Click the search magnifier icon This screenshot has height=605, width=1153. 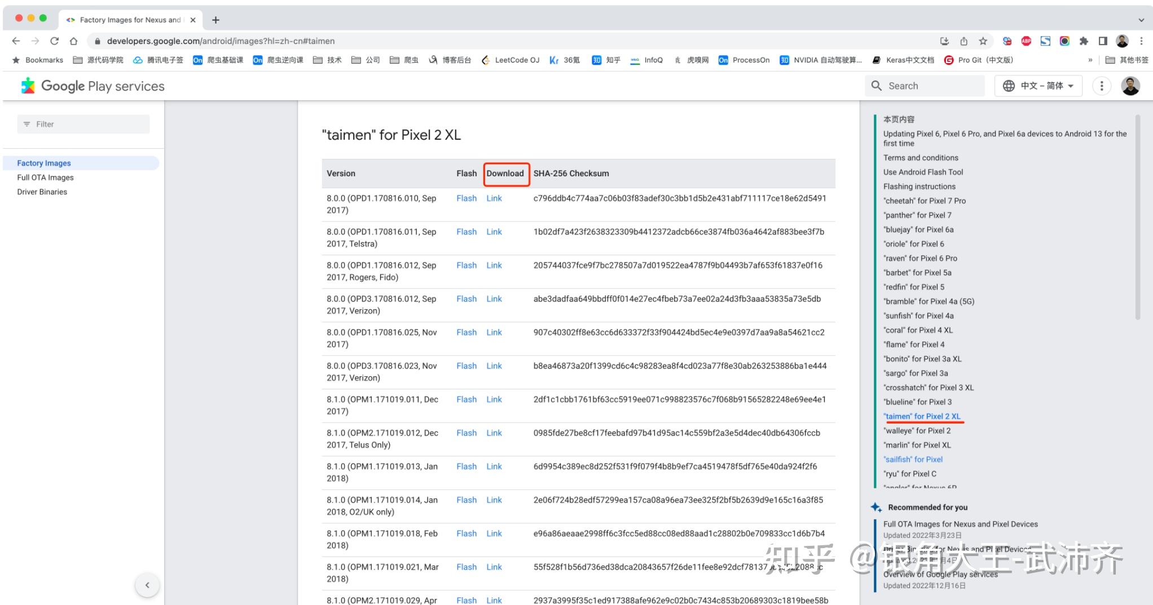click(x=876, y=86)
